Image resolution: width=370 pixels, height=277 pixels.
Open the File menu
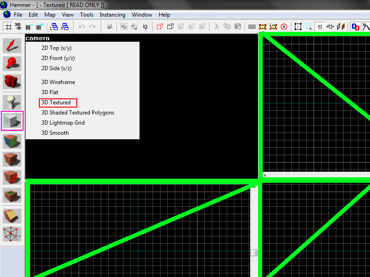(x=18, y=15)
